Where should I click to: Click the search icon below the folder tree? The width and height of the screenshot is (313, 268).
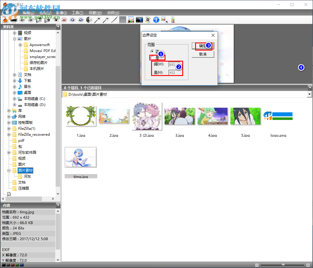coord(9,194)
